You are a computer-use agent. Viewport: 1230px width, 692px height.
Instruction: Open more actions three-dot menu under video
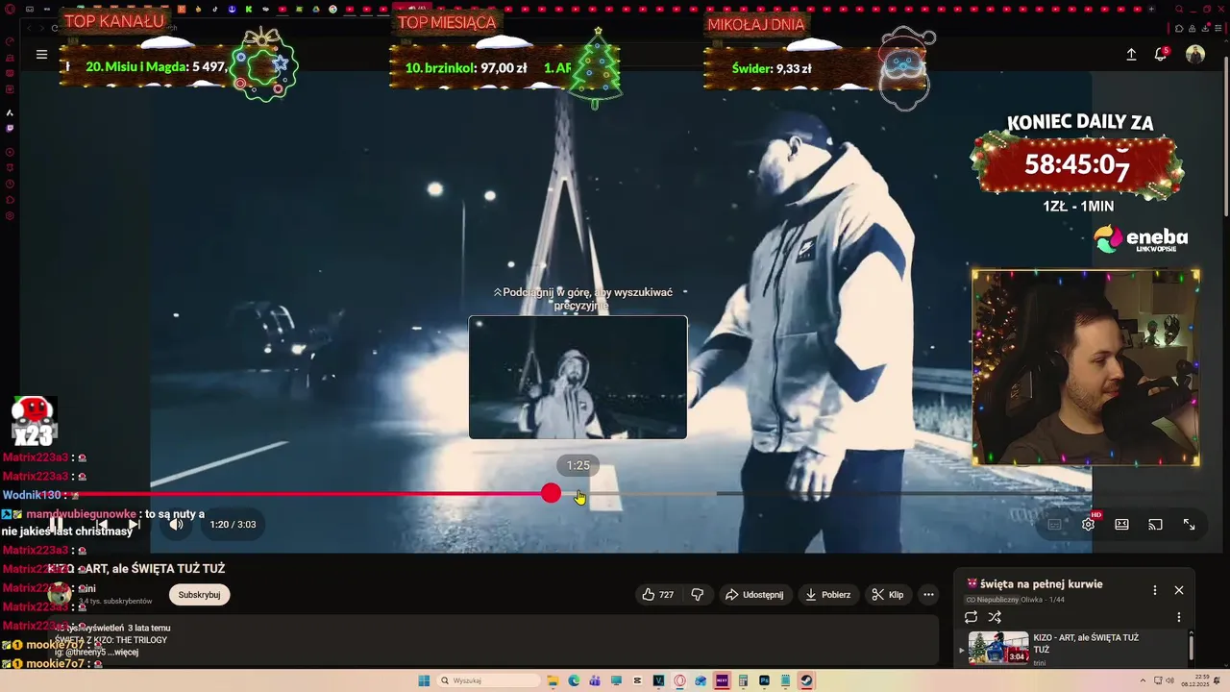pyautogui.click(x=928, y=595)
